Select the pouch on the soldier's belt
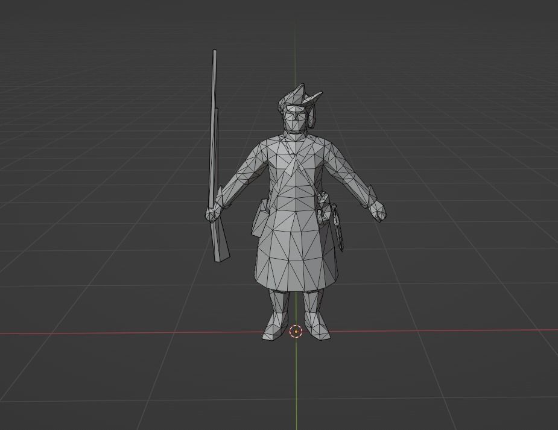 (x=260, y=218)
